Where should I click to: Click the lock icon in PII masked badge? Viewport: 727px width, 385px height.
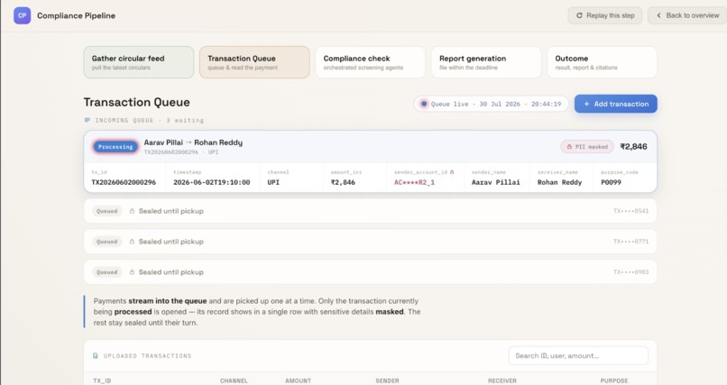tap(569, 146)
